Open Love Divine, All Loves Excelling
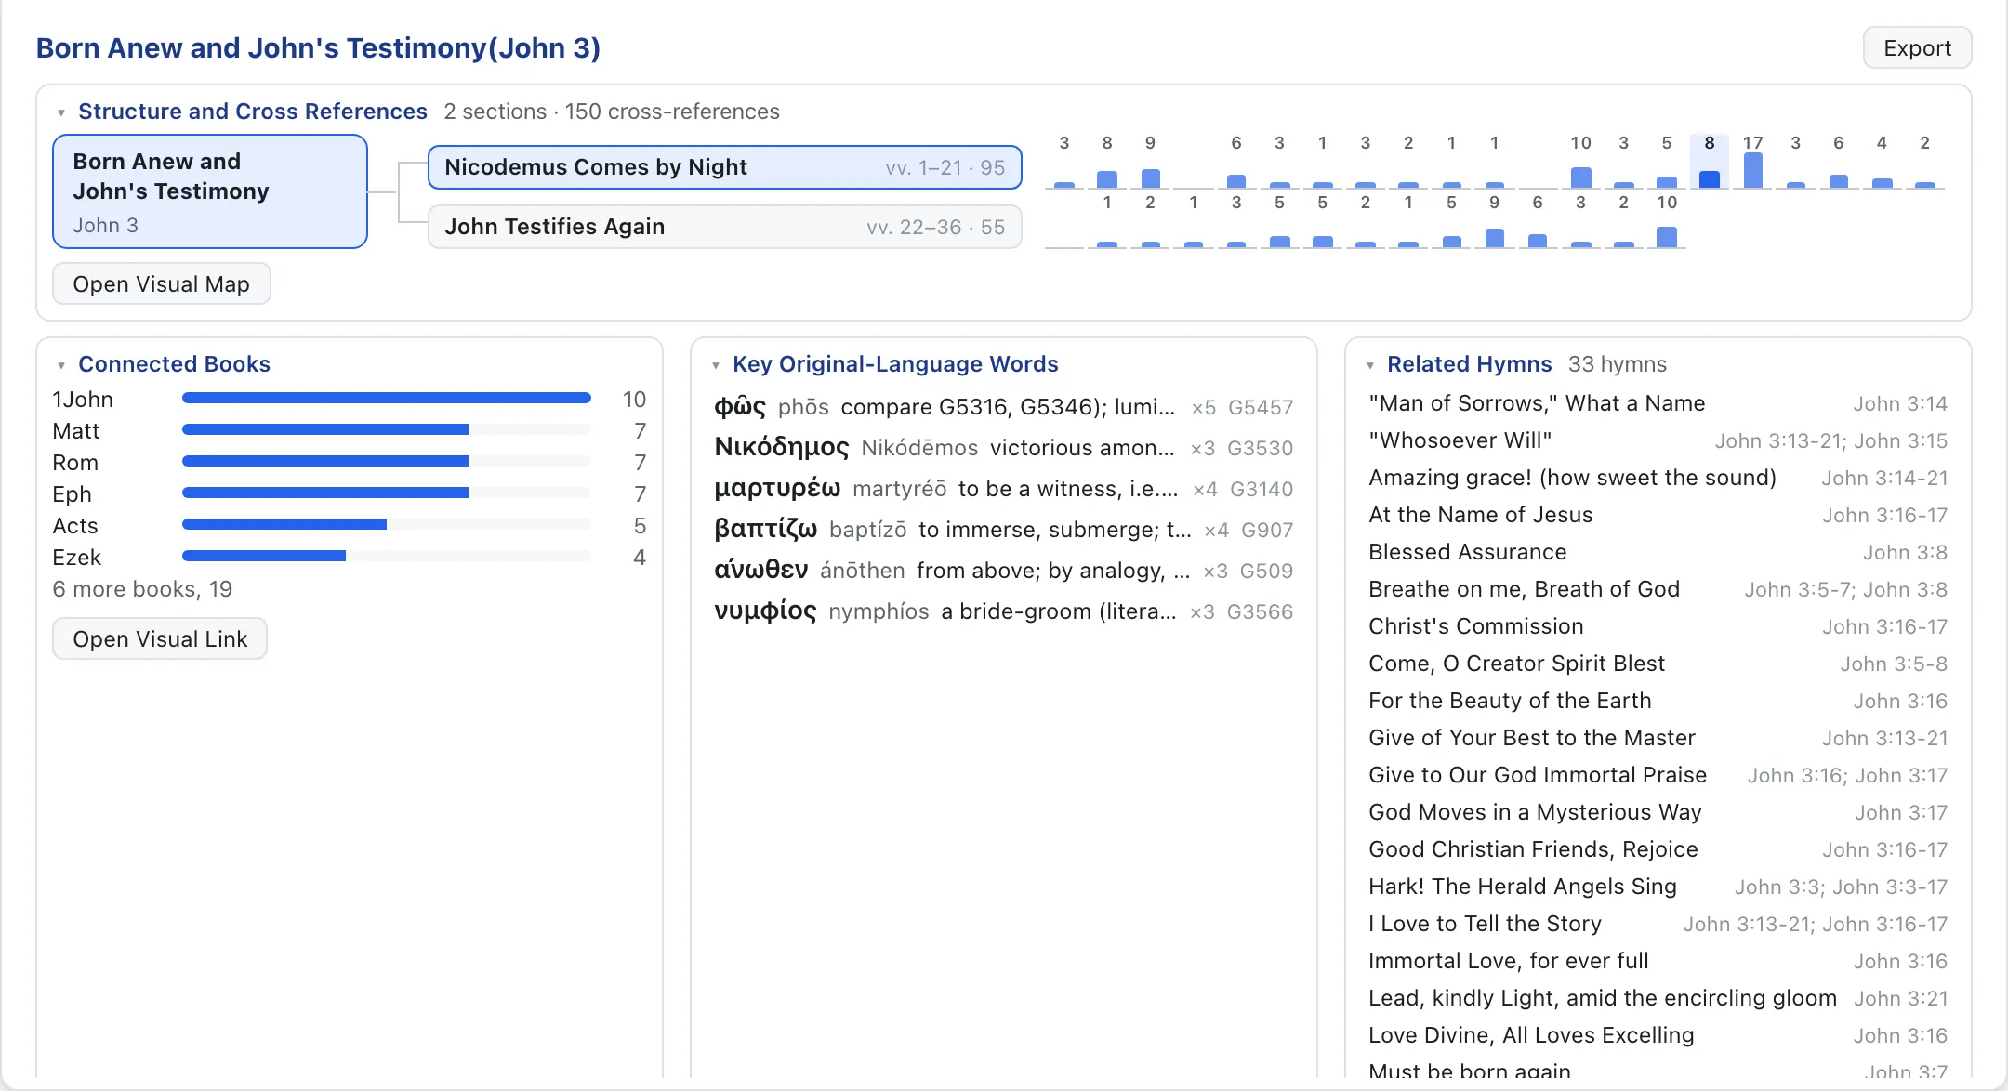 point(1658,1035)
